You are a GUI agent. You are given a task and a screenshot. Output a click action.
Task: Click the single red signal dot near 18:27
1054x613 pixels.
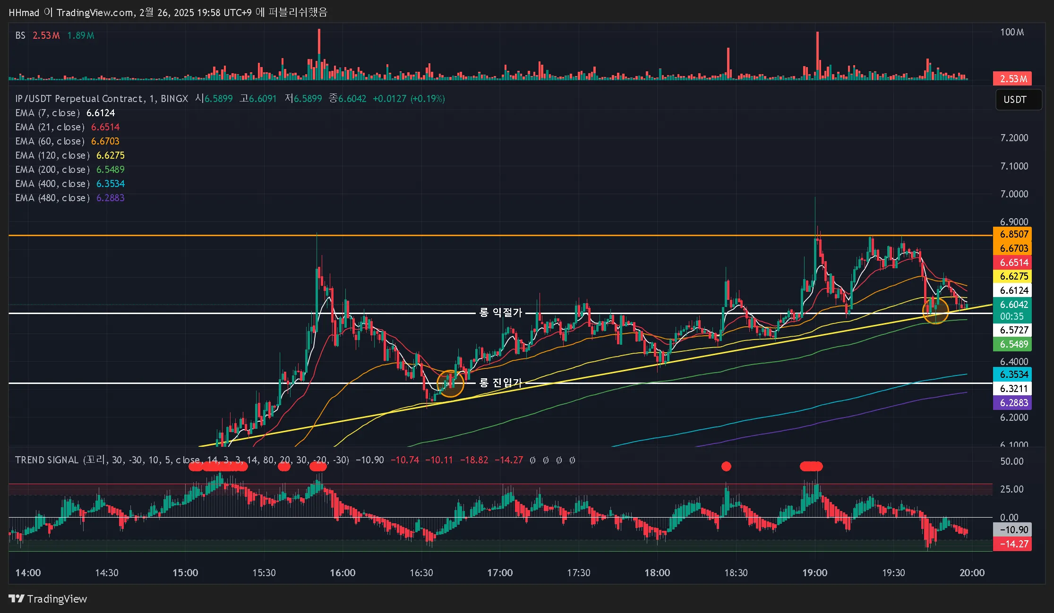pos(726,467)
